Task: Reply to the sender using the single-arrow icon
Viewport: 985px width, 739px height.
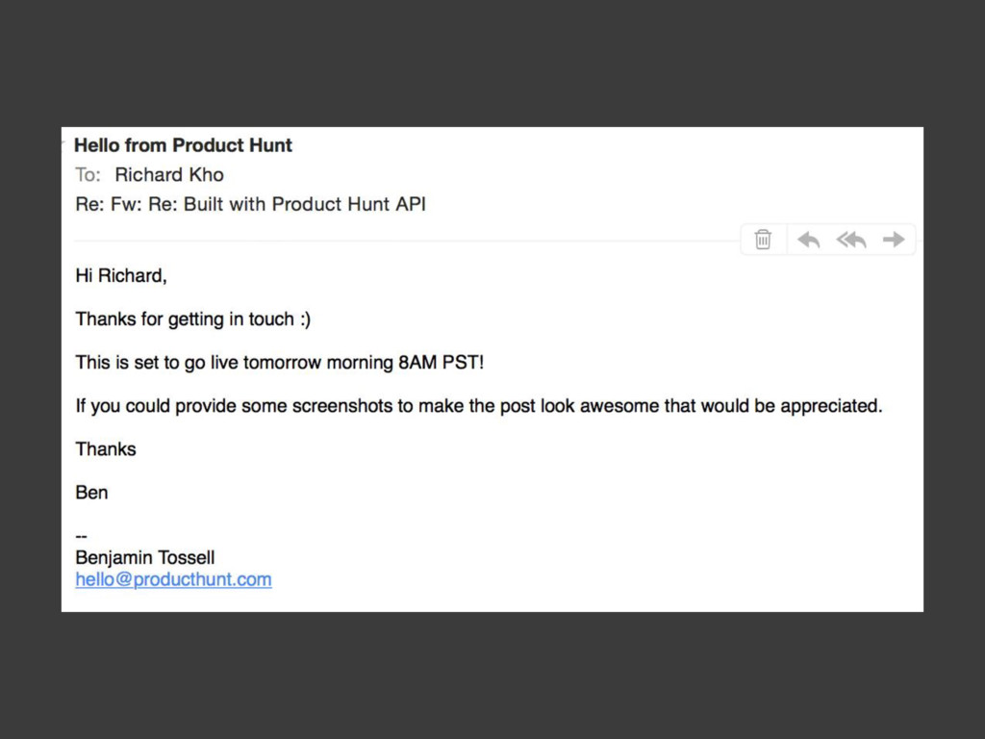Action: coord(808,240)
